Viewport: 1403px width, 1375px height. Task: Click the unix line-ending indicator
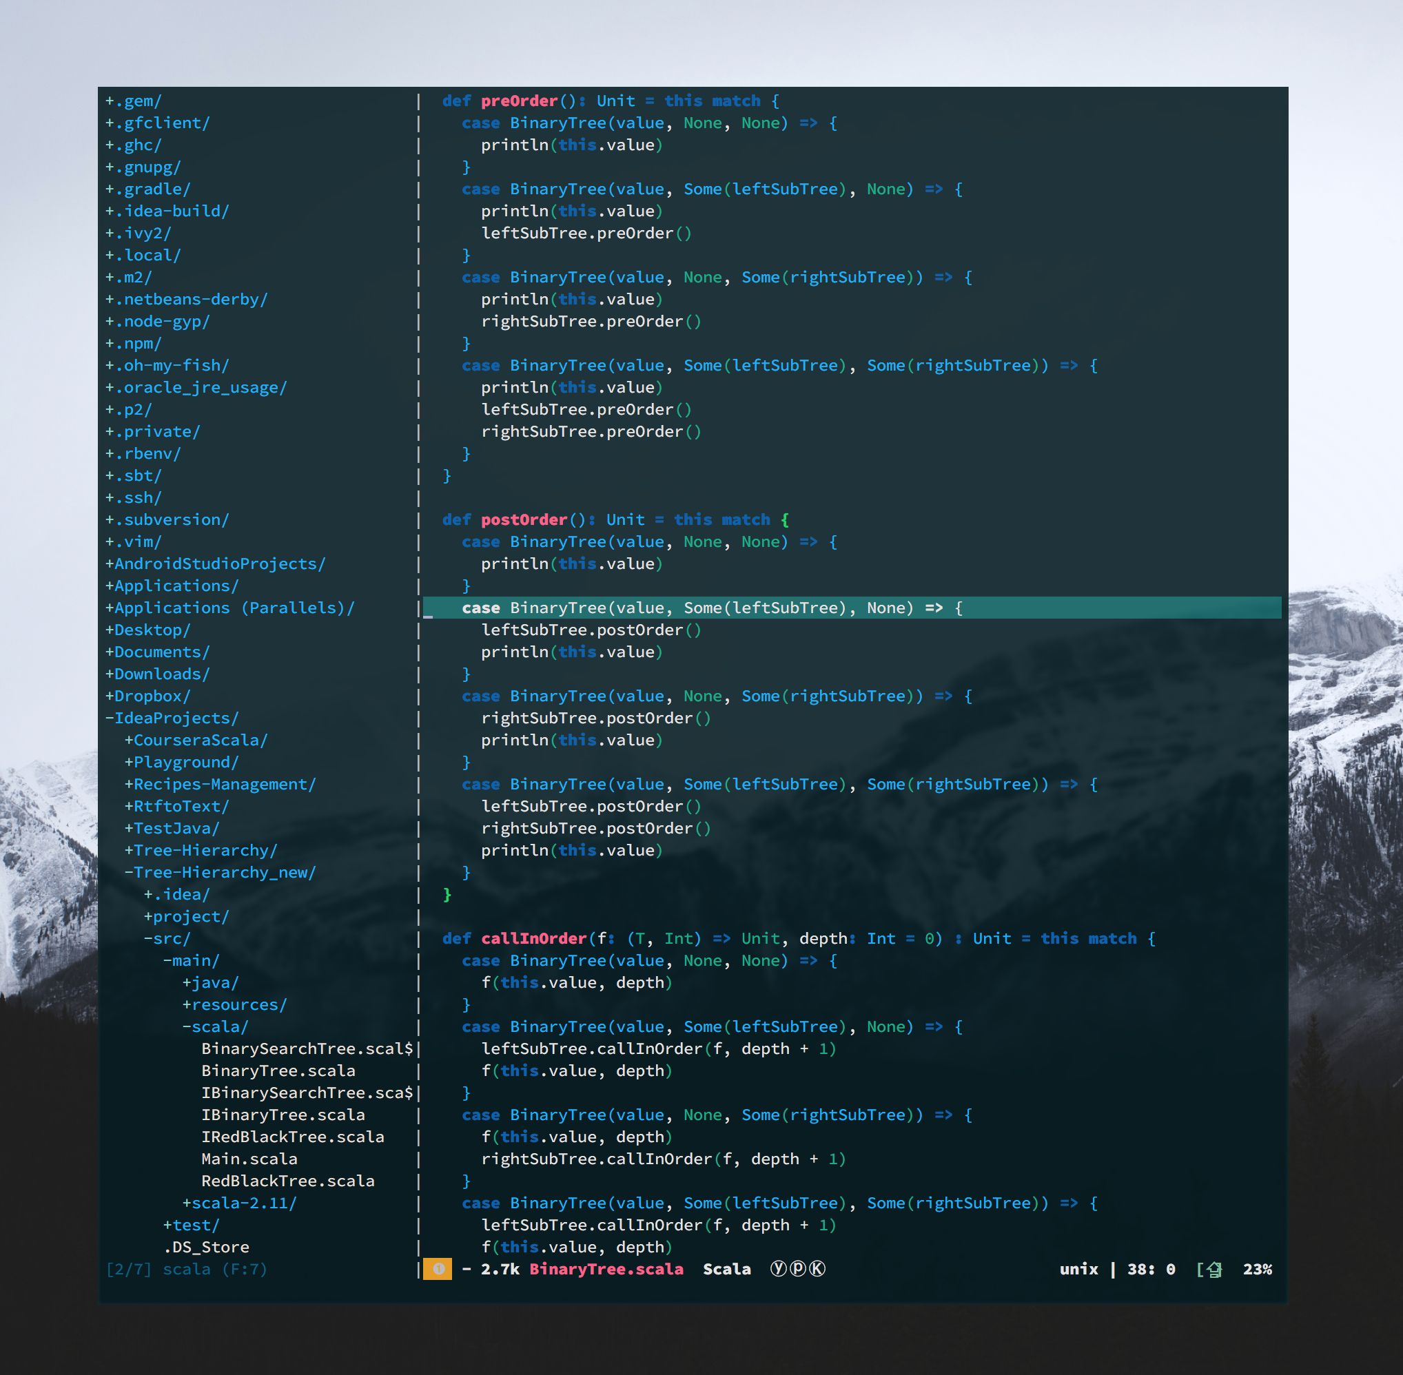tap(1078, 1269)
